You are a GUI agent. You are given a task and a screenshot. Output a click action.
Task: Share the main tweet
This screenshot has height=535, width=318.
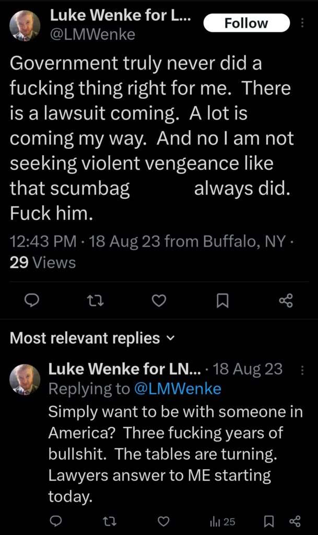[285, 300]
